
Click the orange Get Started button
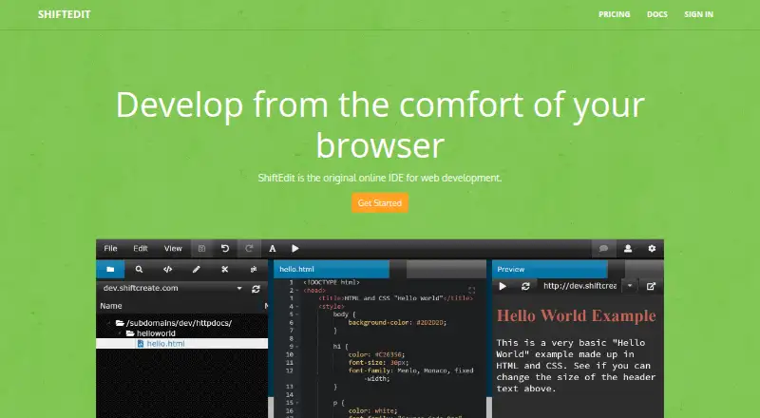coord(380,202)
